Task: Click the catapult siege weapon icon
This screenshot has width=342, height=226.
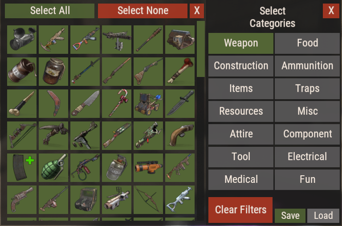Action: coord(148,104)
